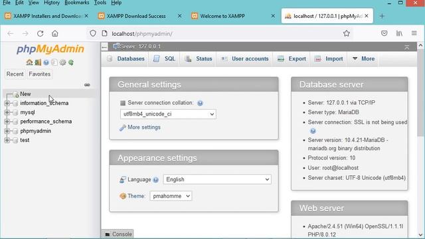425x239 pixels.
Task: Click the help icon beside collation label
Action: (x=200, y=103)
